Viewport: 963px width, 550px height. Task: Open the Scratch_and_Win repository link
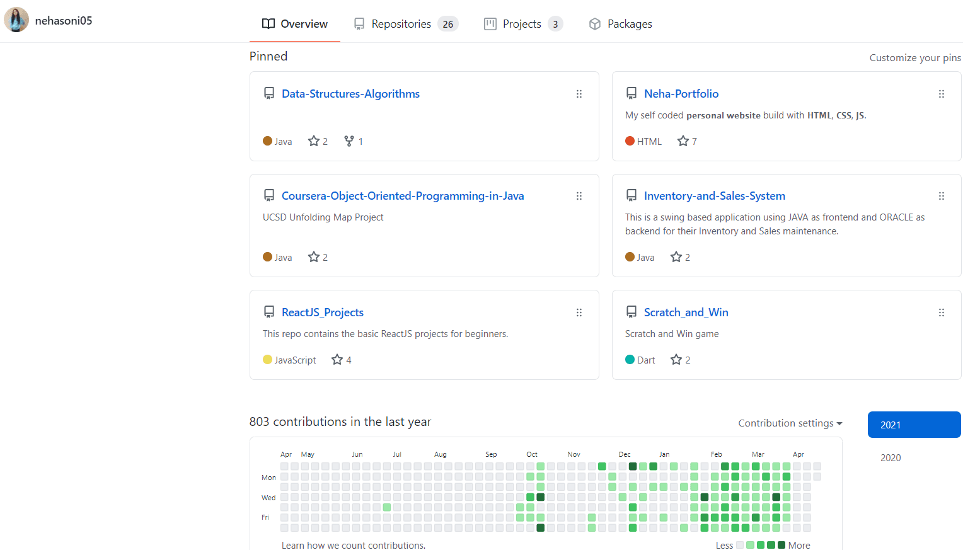pos(686,312)
